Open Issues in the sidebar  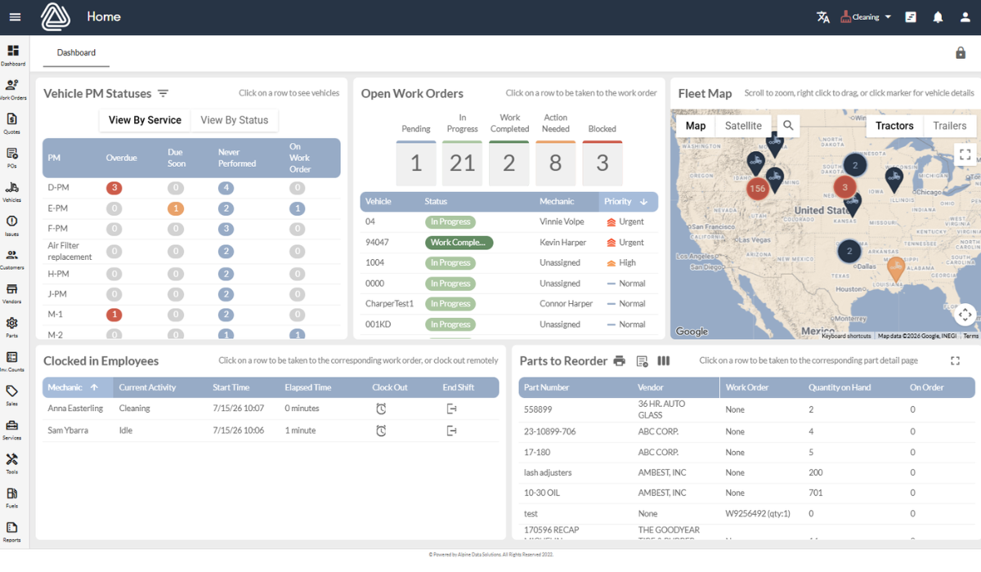[12, 226]
